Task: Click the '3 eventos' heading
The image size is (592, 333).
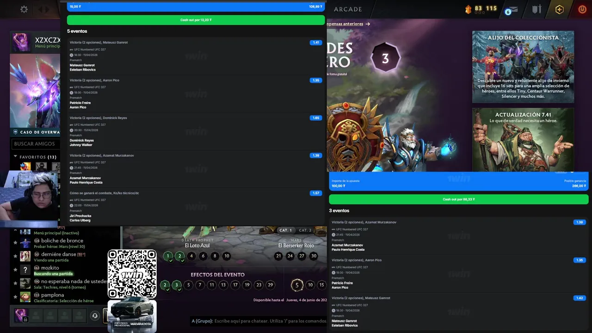Action: [x=339, y=211]
